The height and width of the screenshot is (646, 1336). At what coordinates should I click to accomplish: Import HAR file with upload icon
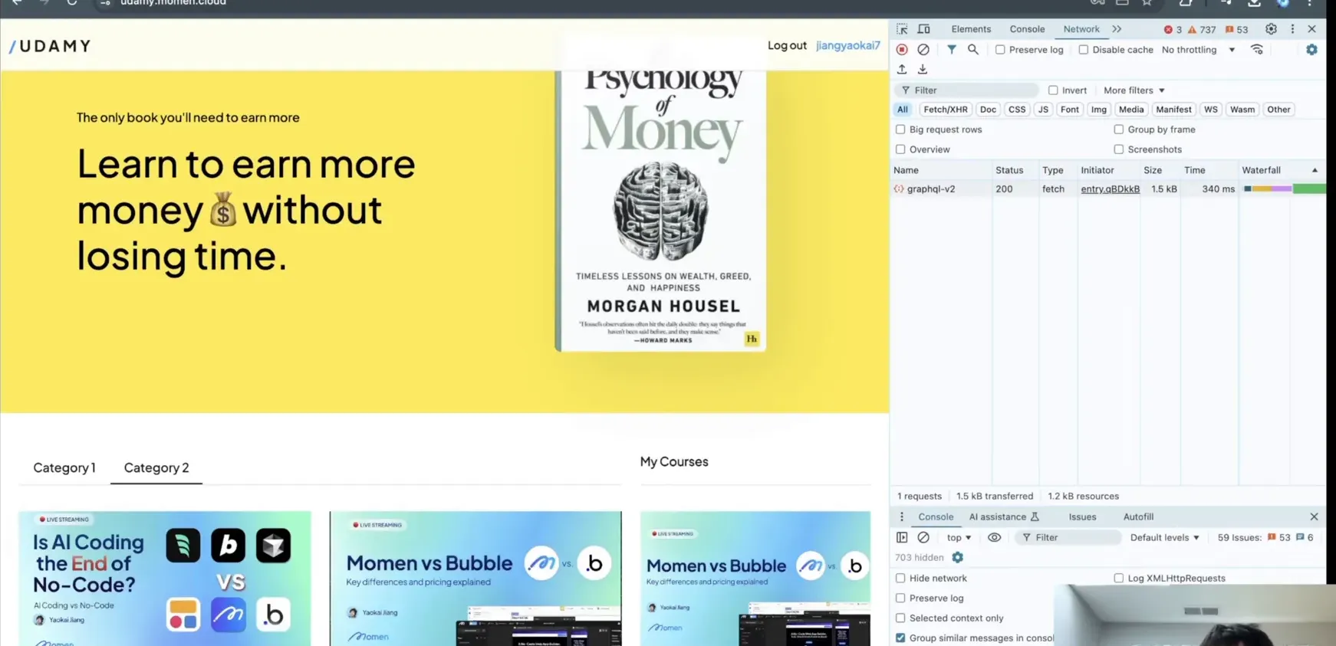[902, 70]
